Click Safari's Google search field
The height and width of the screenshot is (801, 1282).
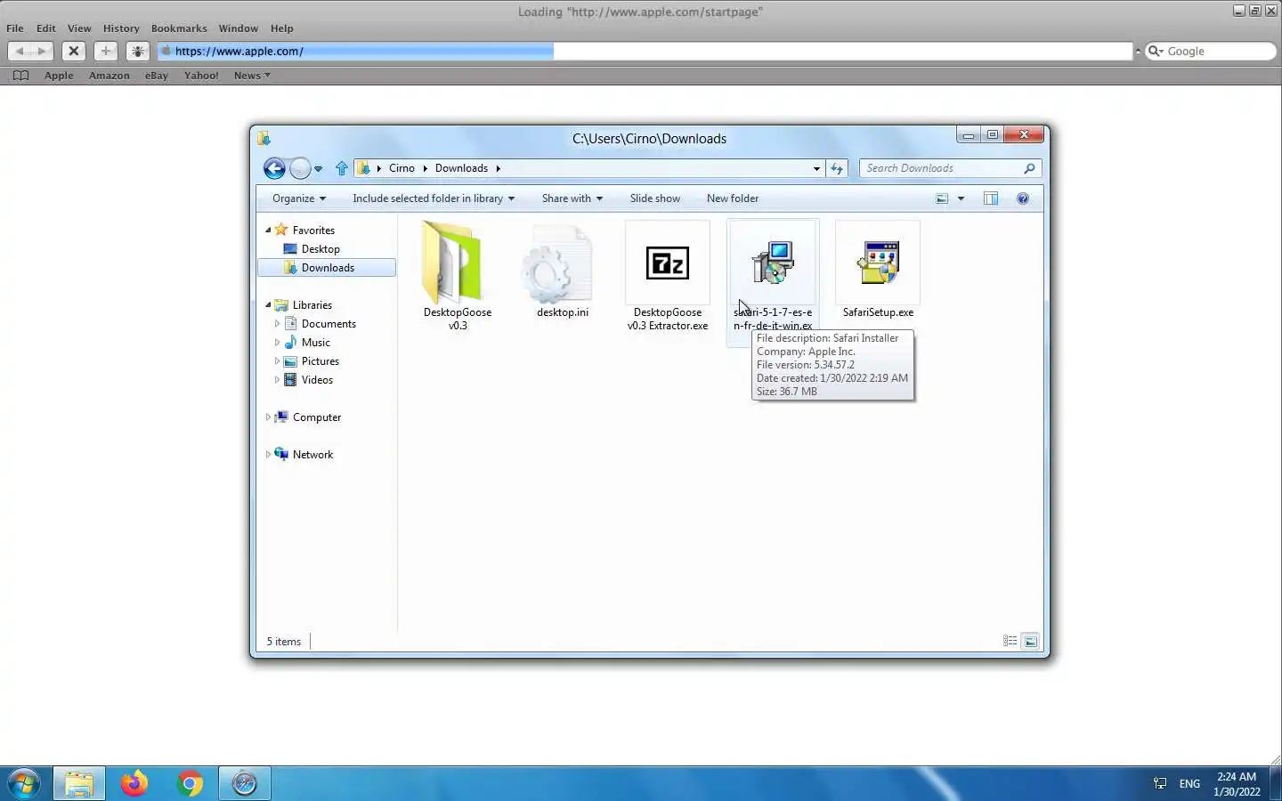coord(1211,52)
